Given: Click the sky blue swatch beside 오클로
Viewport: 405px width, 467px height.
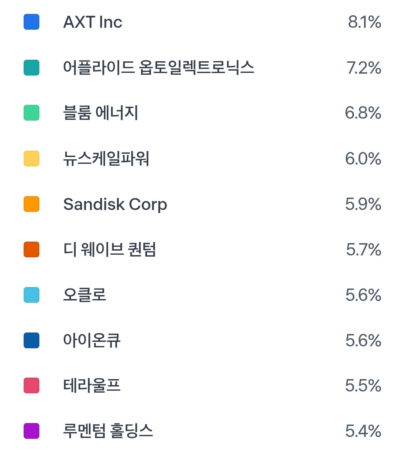Looking at the screenshot, I should [31, 295].
